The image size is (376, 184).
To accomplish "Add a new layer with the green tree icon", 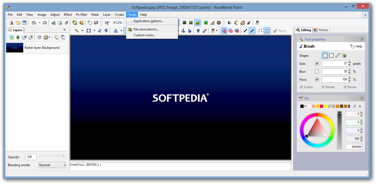I will tap(18, 37).
